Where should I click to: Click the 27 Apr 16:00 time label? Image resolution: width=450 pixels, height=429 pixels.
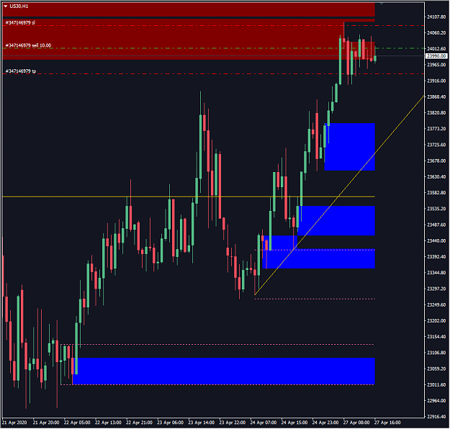387,423
